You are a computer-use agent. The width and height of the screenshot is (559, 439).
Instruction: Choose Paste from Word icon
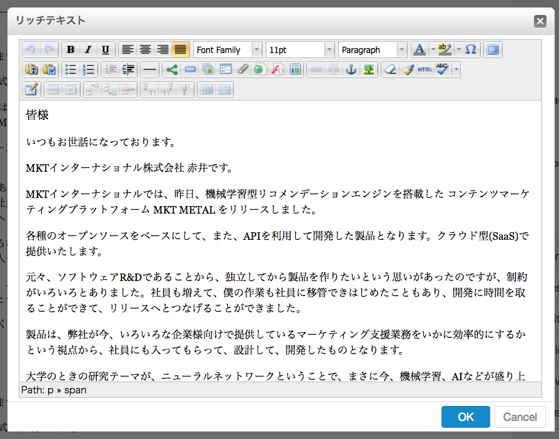coord(49,69)
